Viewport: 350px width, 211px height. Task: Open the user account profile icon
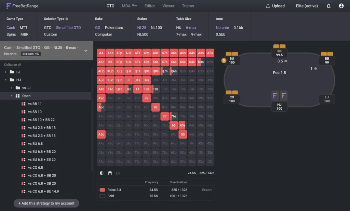341,6
